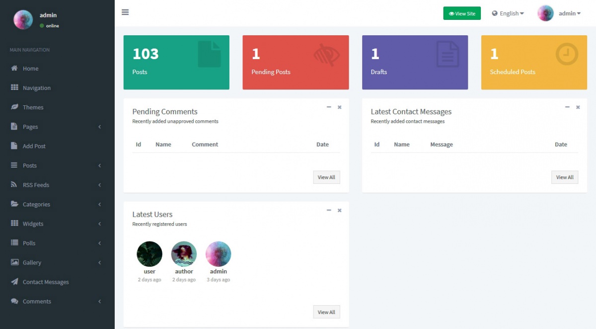Expand the Categories submenu arrow

(99, 204)
